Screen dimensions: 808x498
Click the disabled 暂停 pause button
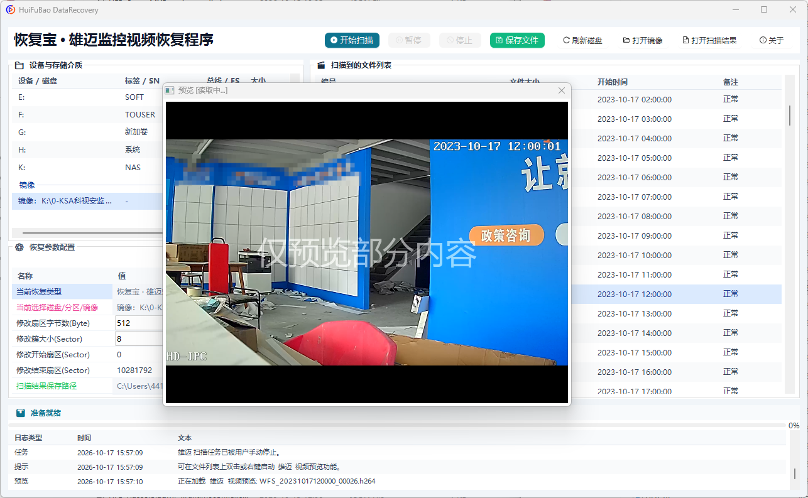click(x=408, y=40)
